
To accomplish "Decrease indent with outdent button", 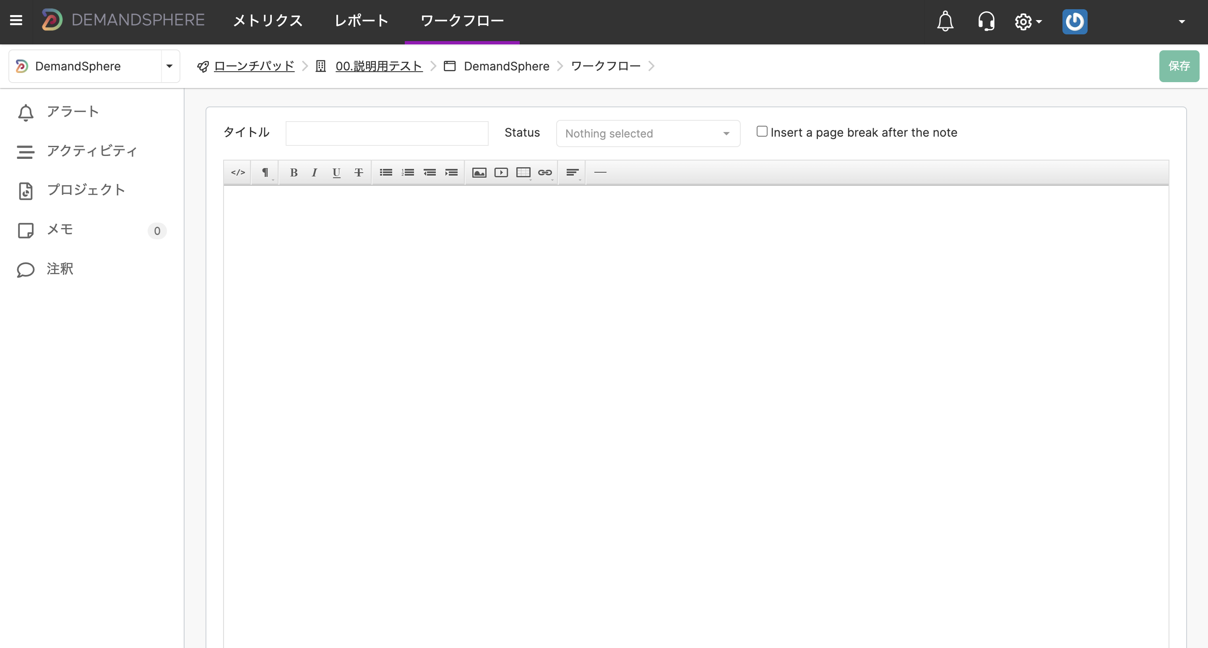I will click(430, 172).
